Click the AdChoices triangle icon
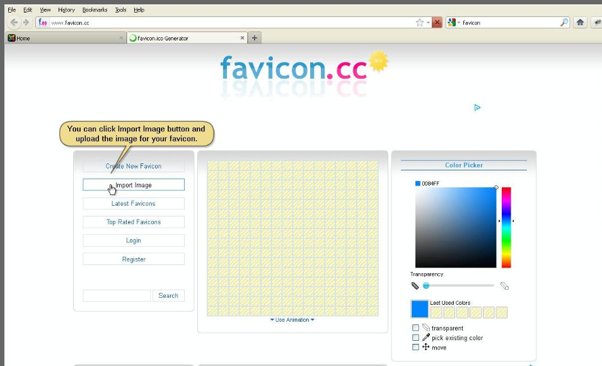This screenshot has width=602, height=366. click(x=477, y=108)
